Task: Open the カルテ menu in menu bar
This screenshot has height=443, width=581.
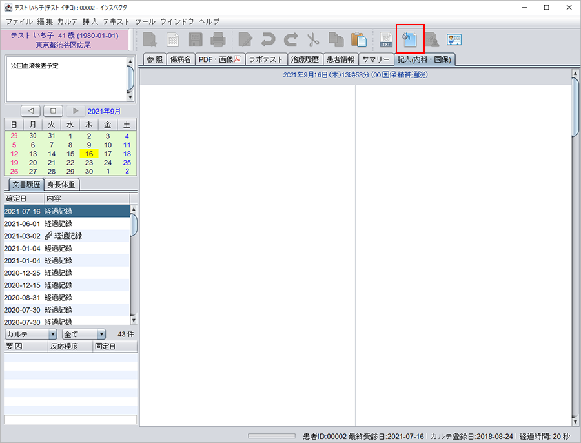Action: point(68,21)
